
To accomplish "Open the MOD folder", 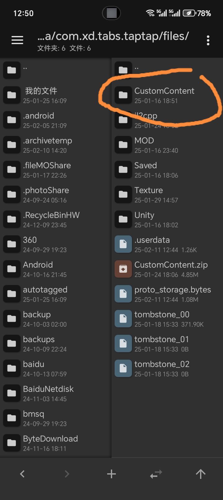I will pyautogui.click(x=144, y=145).
